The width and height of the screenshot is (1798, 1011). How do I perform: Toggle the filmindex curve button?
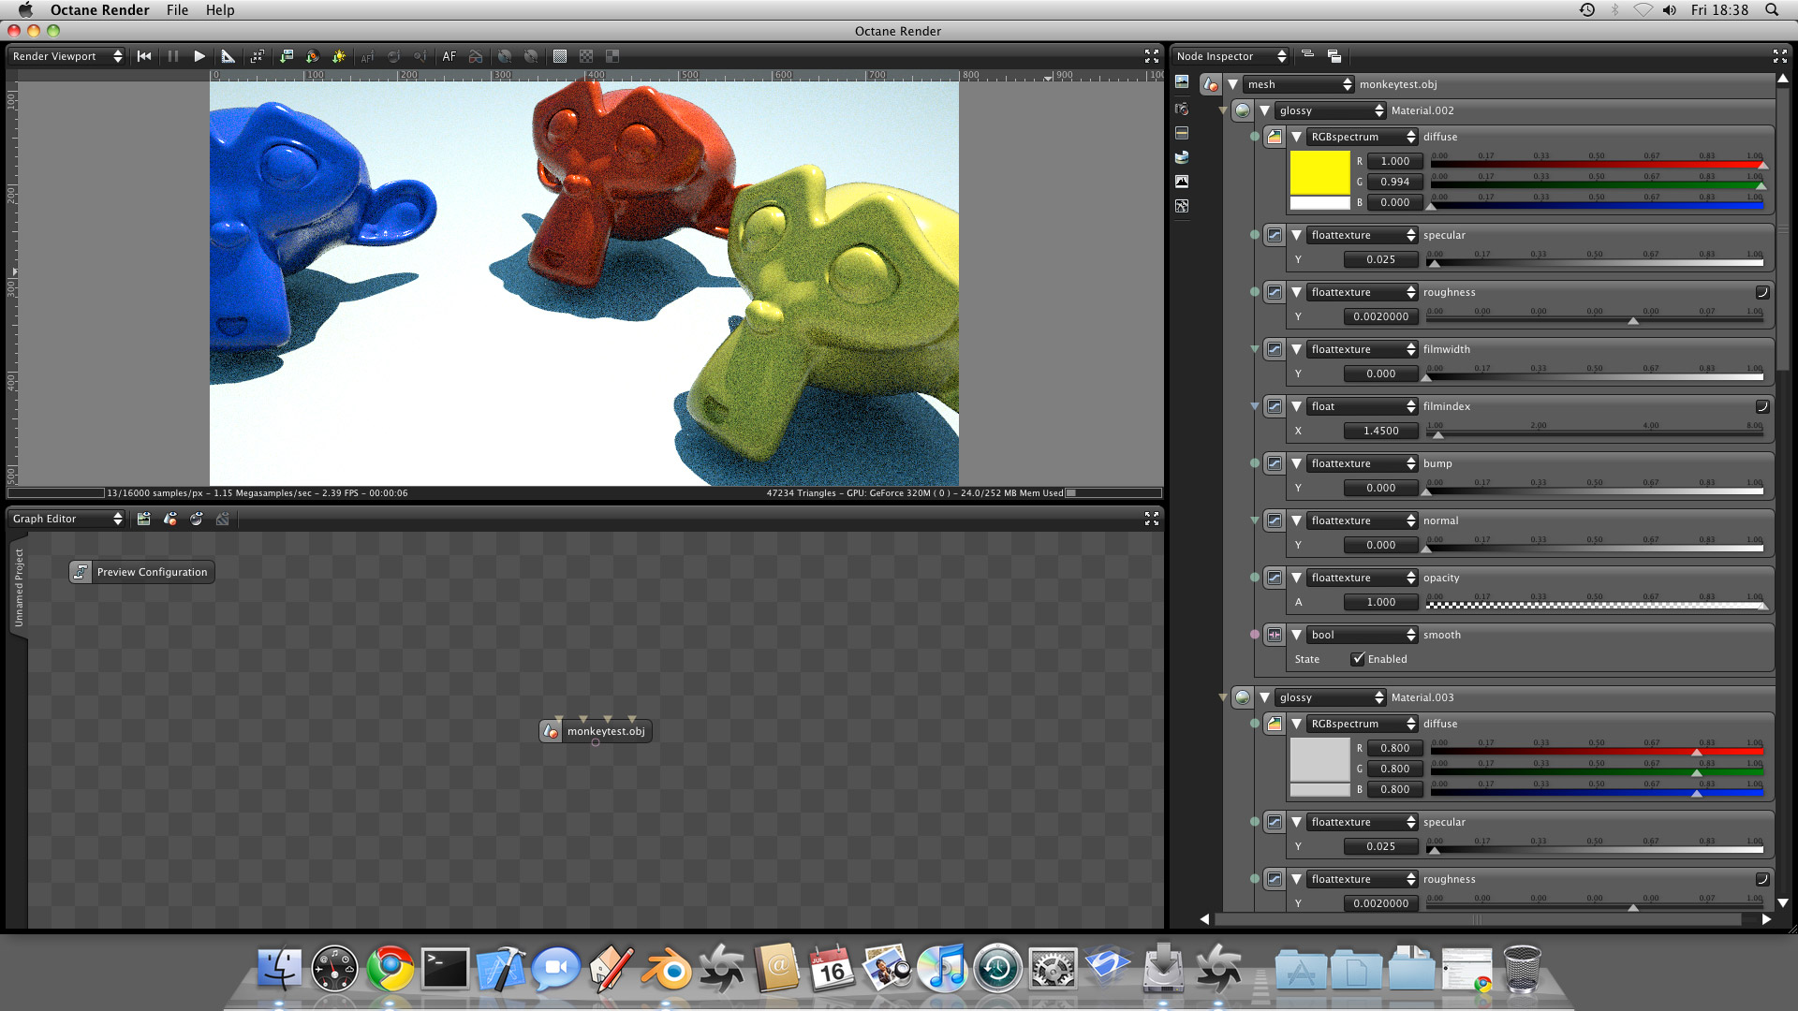(x=1761, y=406)
